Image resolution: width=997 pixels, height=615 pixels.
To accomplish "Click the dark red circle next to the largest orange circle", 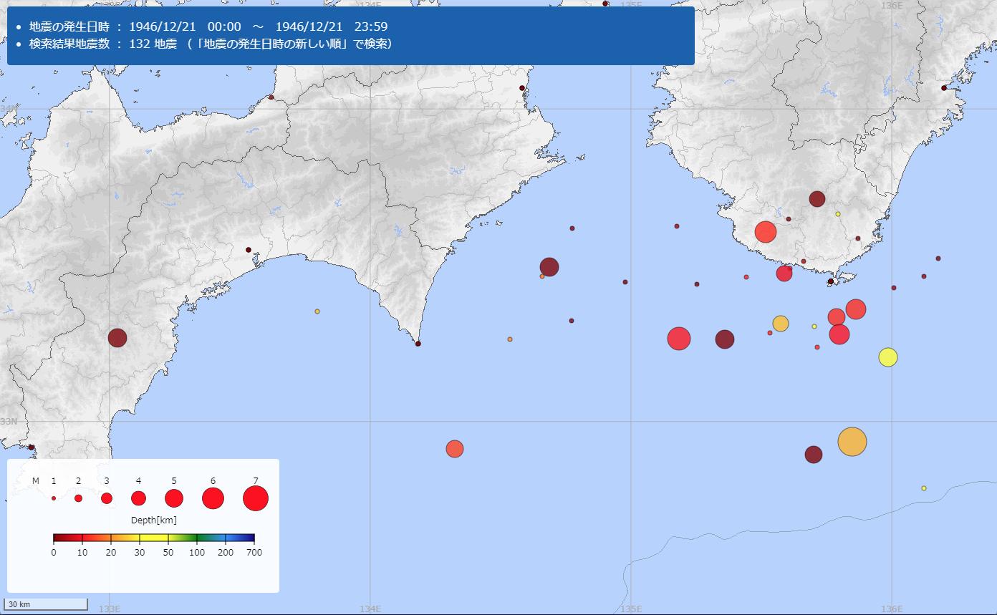I will point(814,455).
